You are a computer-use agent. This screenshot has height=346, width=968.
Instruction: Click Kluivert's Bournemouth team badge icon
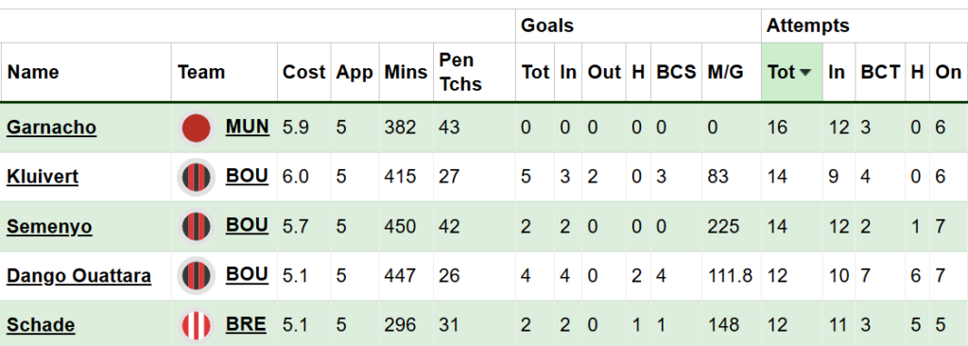point(197,178)
